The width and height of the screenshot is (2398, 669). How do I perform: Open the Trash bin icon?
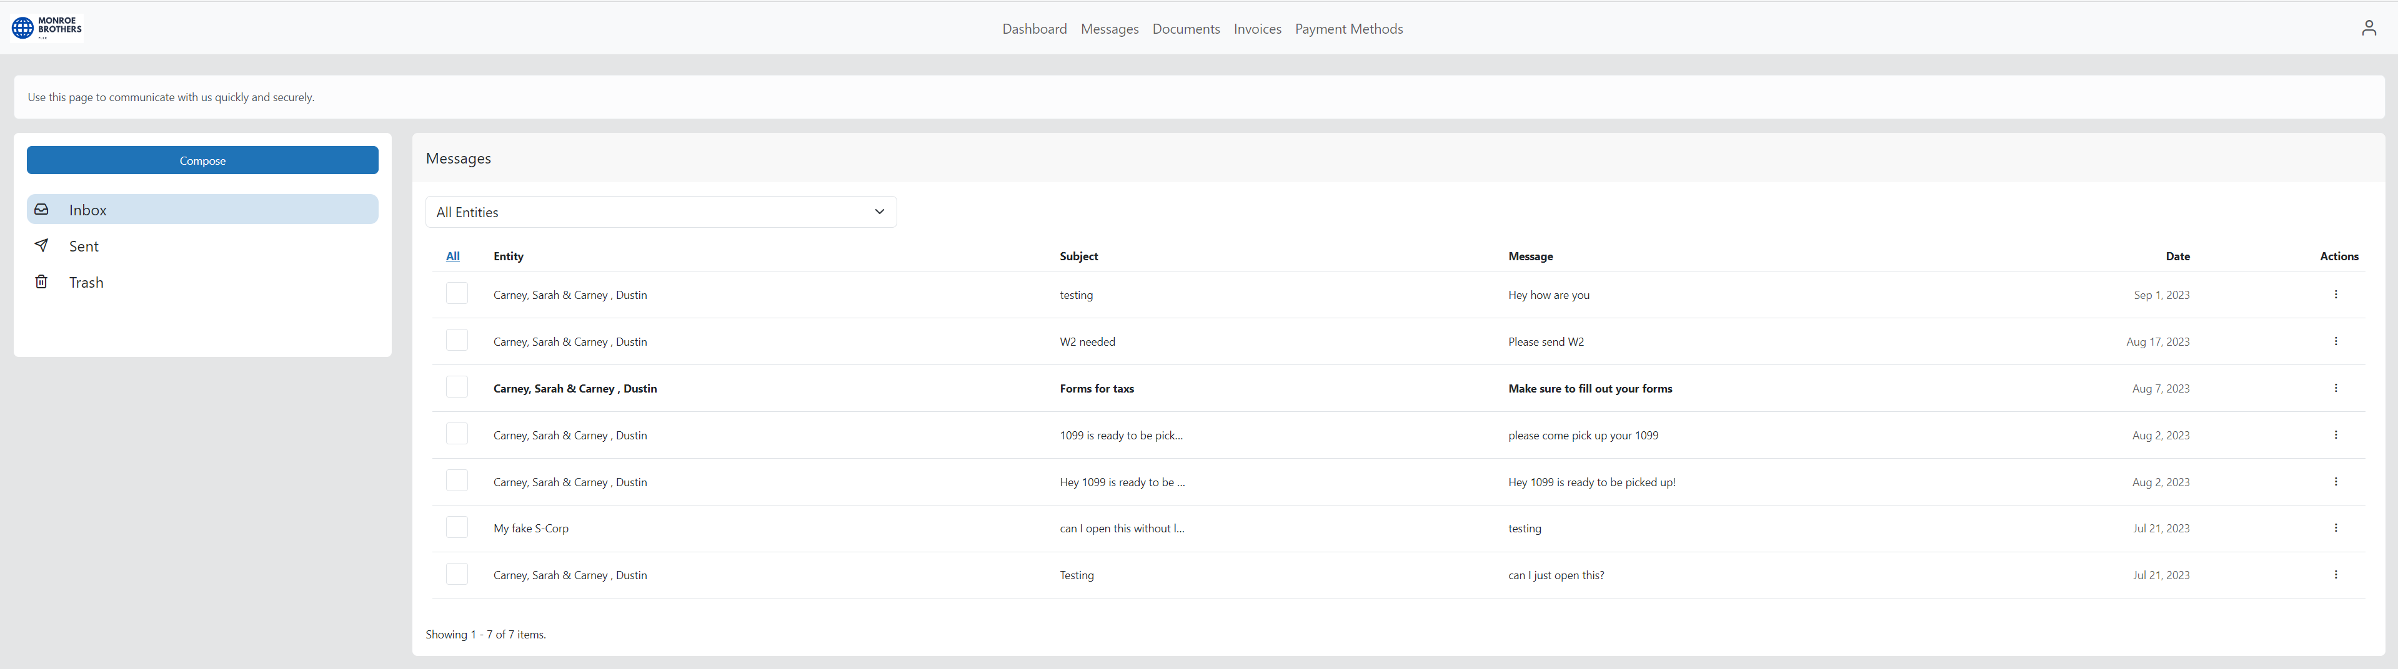point(42,281)
